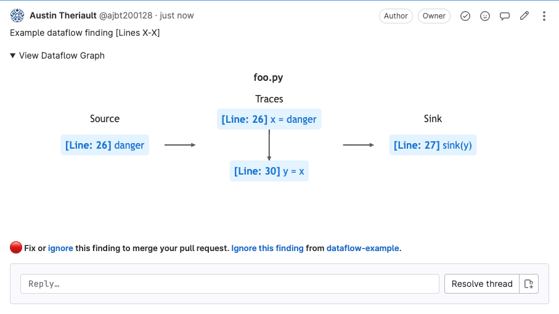Viewport: 559px width, 314px height.
Task: Open the dataflow-example link
Action: pyautogui.click(x=363, y=249)
